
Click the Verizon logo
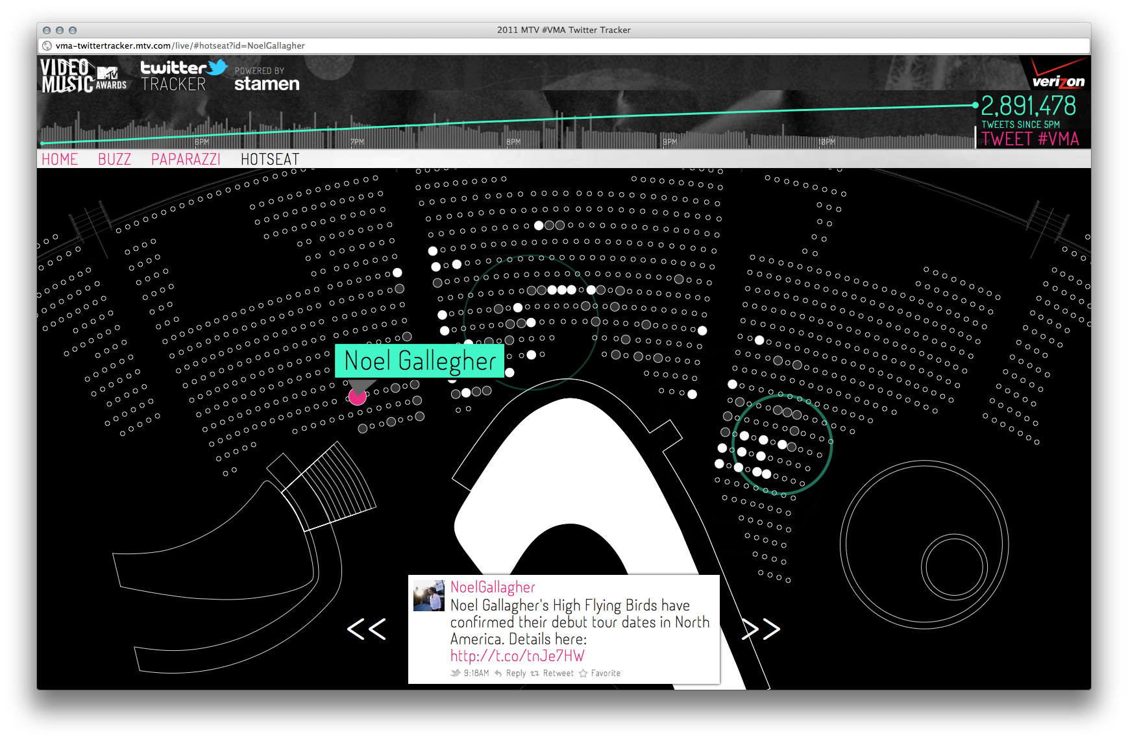[x=1058, y=74]
